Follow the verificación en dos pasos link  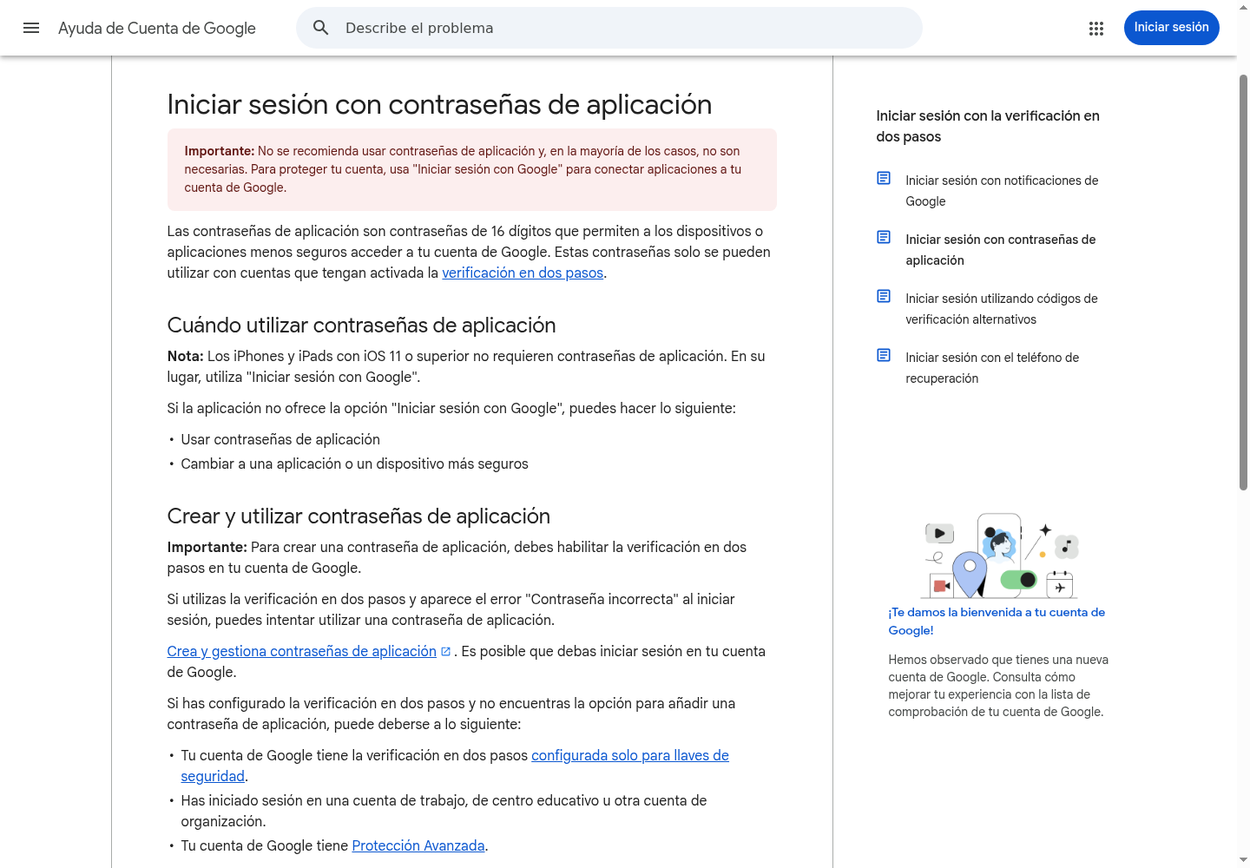coord(523,273)
